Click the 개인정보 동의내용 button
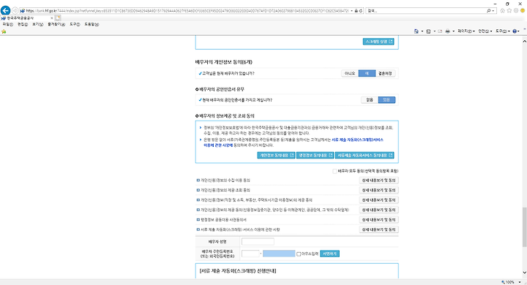The image size is (527, 285). 276,156
